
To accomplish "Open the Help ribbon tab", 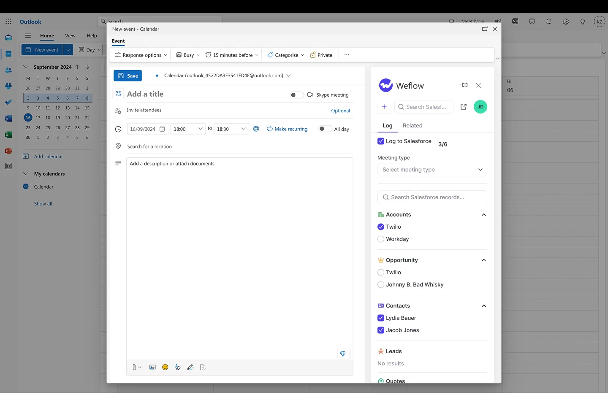I will [x=92, y=36].
